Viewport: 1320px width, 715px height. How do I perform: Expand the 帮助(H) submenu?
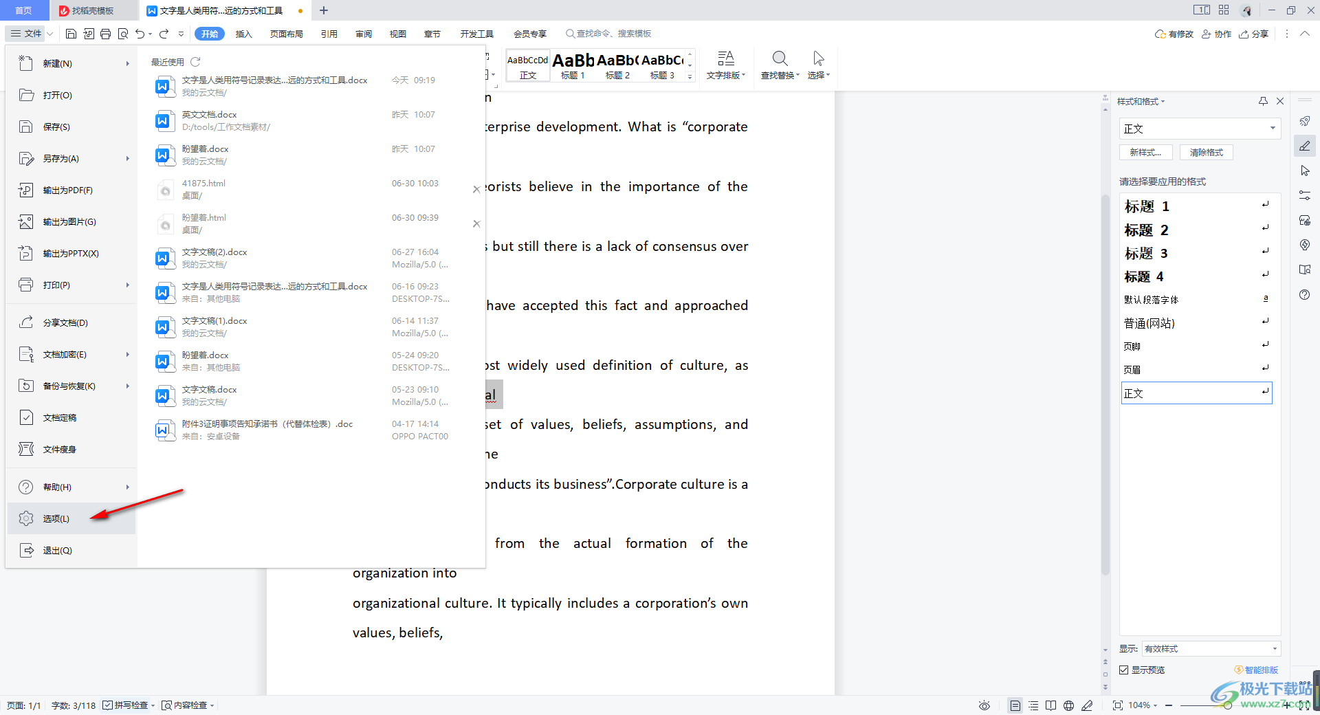point(127,487)
